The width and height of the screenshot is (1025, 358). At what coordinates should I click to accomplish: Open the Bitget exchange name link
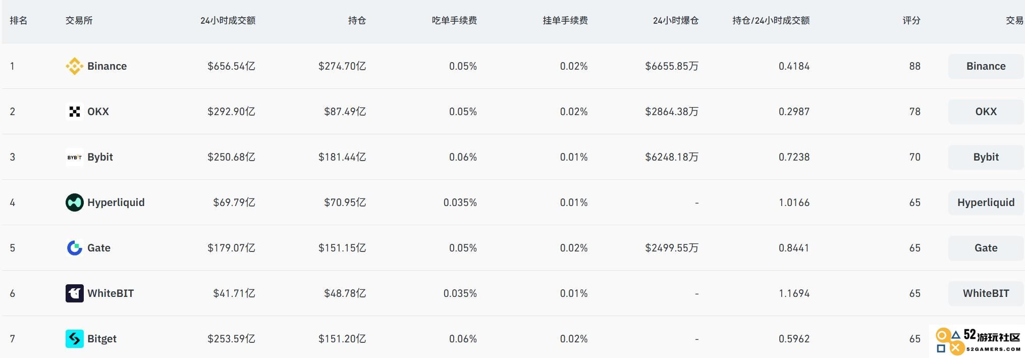click(x=102, y=339)
